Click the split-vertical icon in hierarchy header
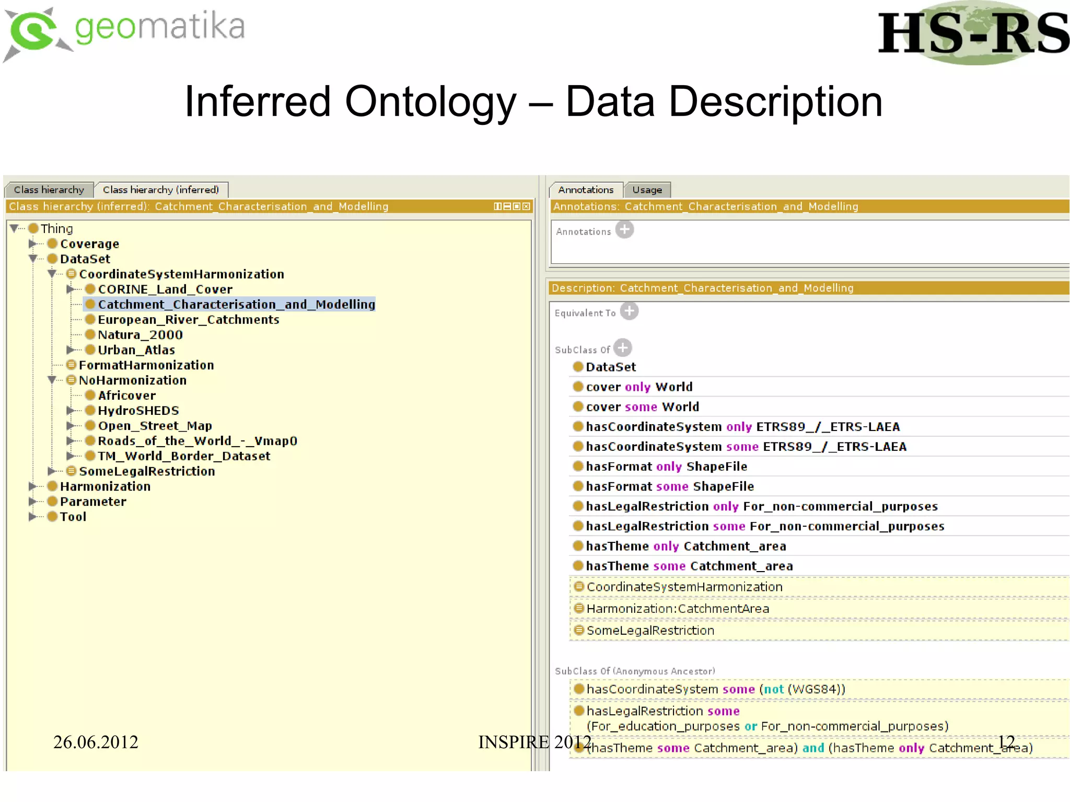1070x802 pixels. click(497, 206)
